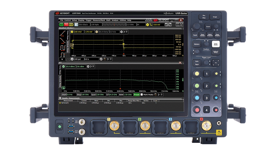The width and height of the screenshot is (274, 154).
Task: Click the Trigger Level knob
Action: click(206, 63)
